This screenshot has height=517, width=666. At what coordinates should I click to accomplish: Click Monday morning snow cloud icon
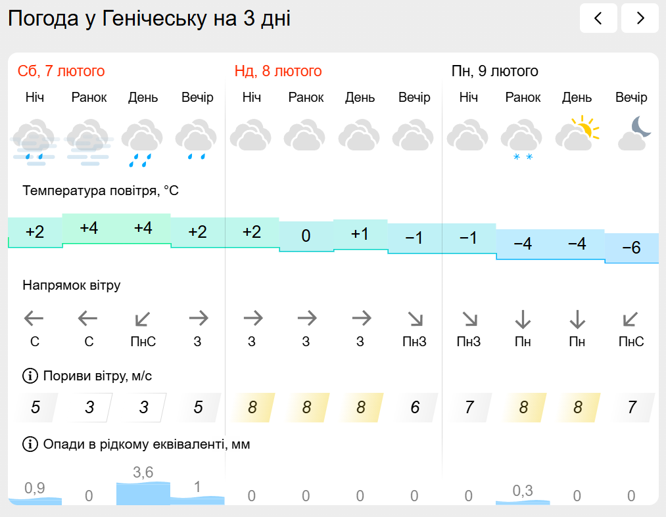(x=522, y=138)
